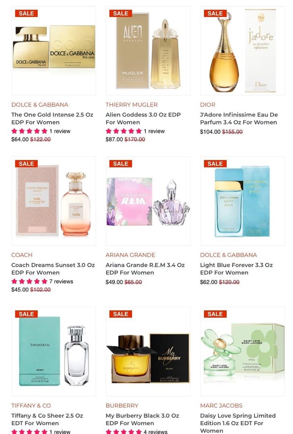293x434 pixels.
Task: Click the DIOR brand link
Action: click(x=208, y=104)
